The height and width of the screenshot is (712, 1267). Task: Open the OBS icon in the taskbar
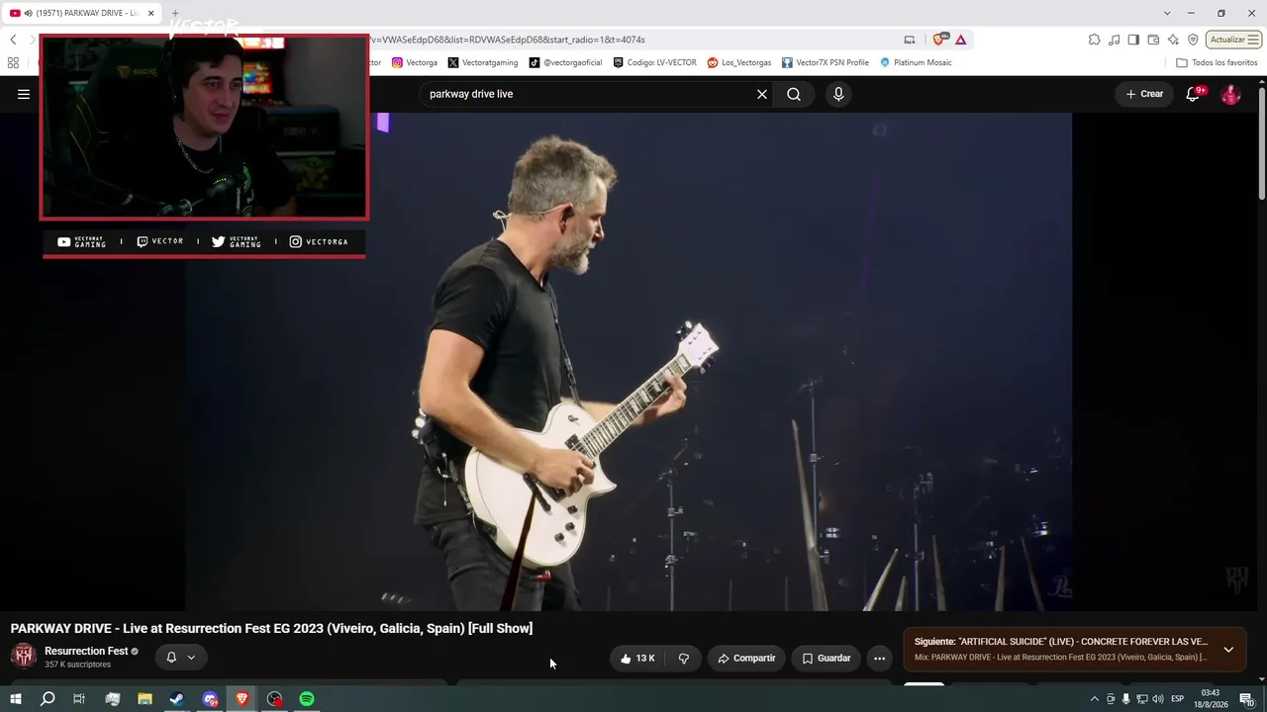[274, 699]
